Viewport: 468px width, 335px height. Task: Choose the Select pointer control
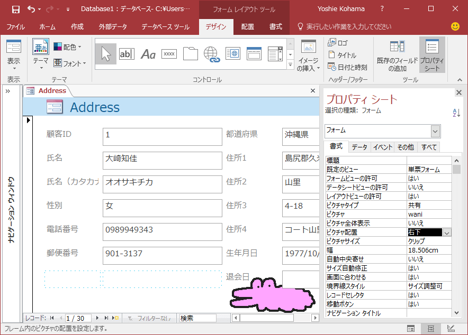[106, 54]
